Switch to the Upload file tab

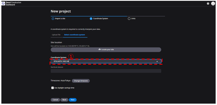[x=56, y=35]
